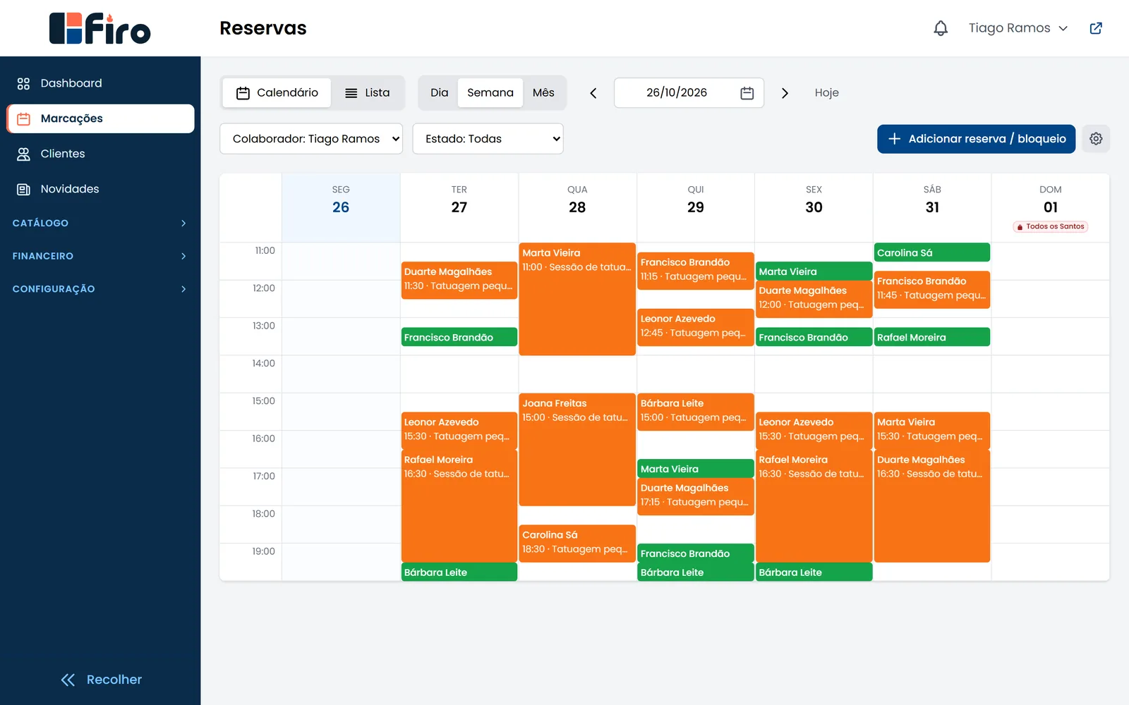Open Colaborador: Tiago Ramos dropdown
Image resolution: width=1129 pixels, height=705 pixels.
point(311,139)
